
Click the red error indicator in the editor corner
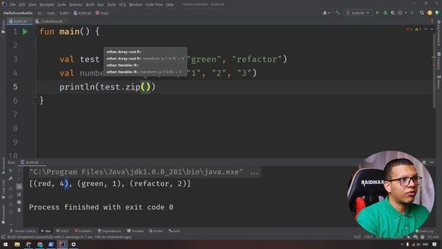pos(409,29)
